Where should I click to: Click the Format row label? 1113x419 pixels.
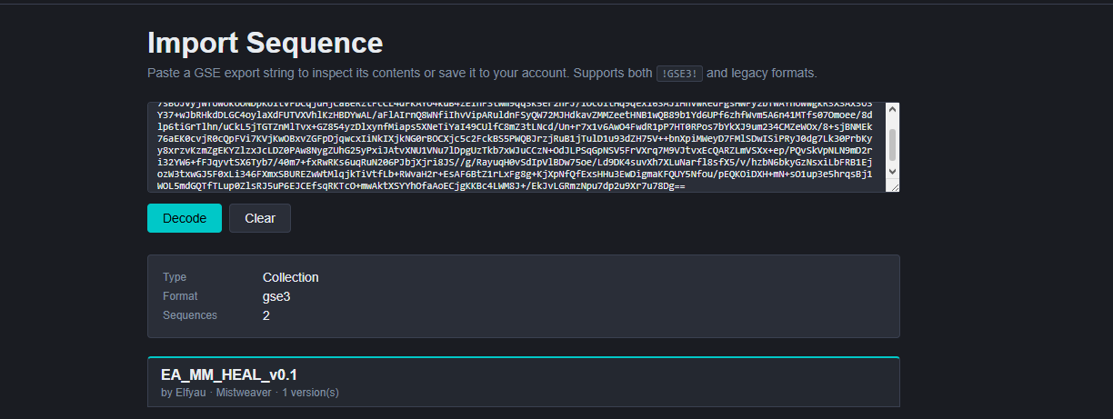click(180, 296)
